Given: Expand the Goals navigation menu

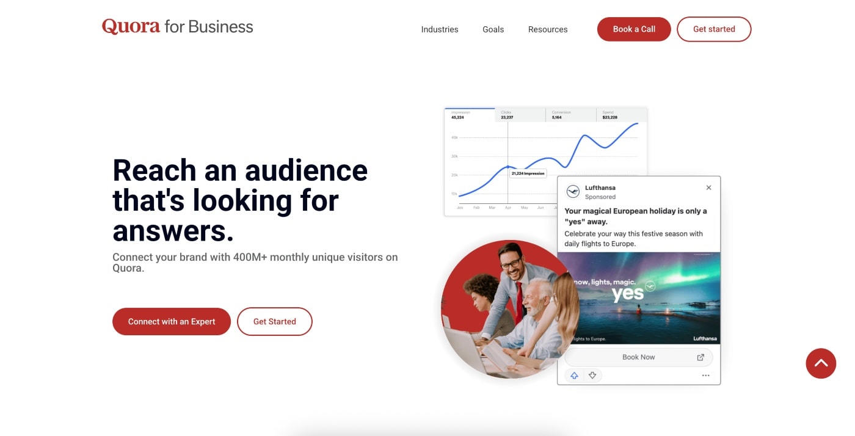Looking at the screenshot, I should [493, 29].
